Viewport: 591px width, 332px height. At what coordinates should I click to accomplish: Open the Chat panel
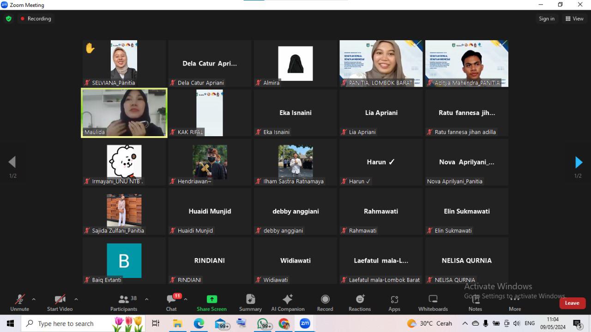coord(171,303)
